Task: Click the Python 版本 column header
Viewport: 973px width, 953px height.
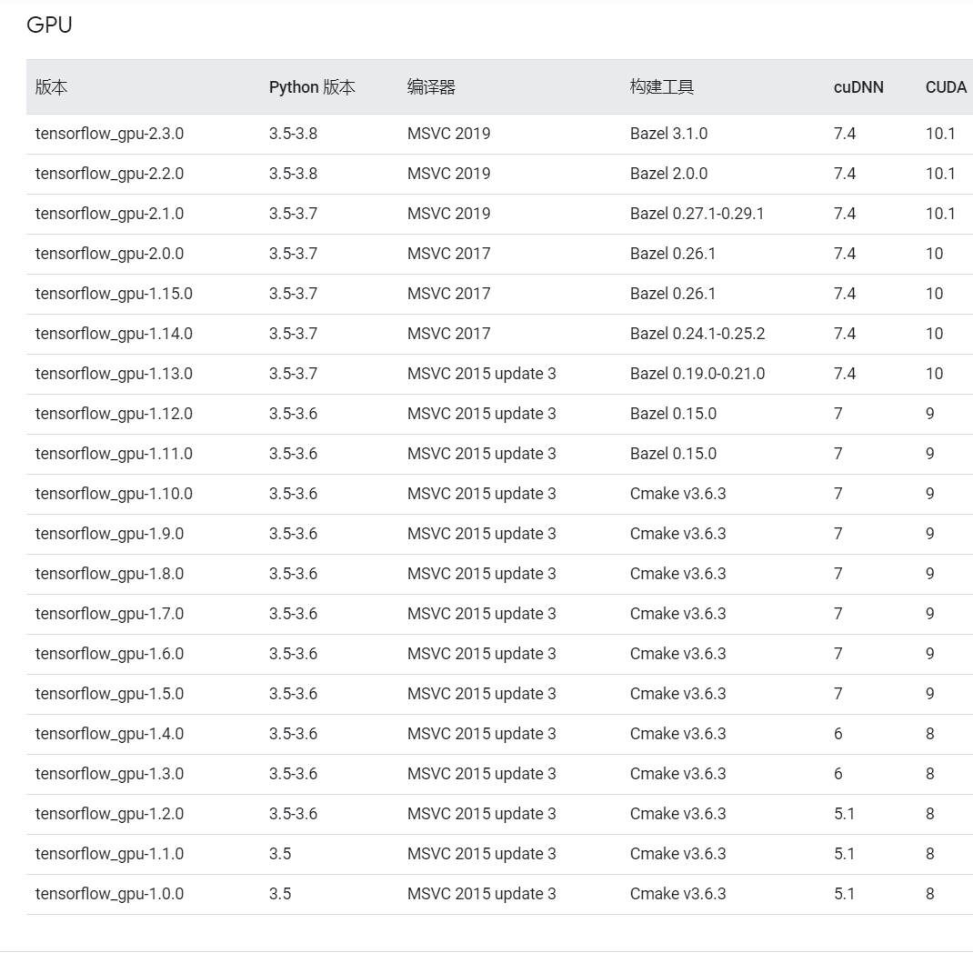Action: point(312,87)
